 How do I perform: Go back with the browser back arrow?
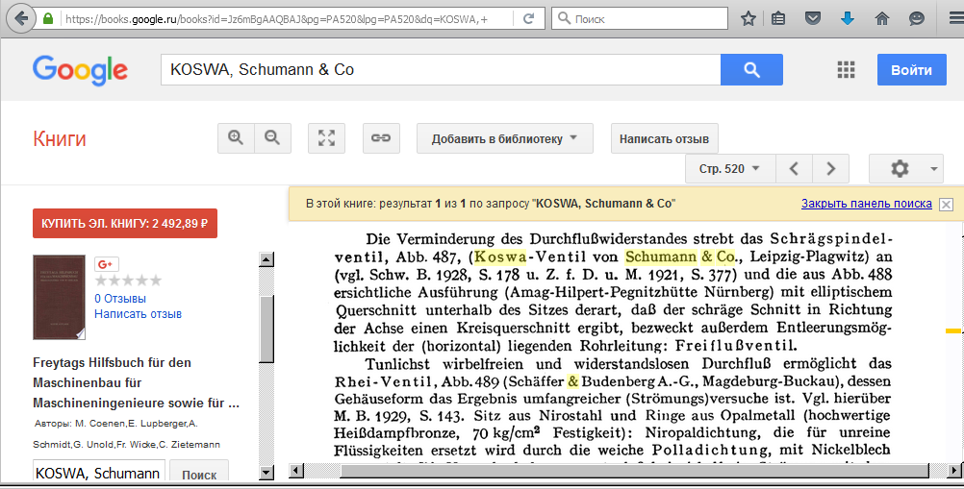(x=20, y=18)
